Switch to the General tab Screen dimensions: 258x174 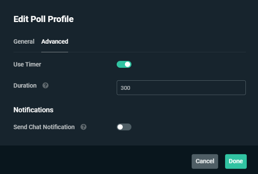tap(24, 42)
